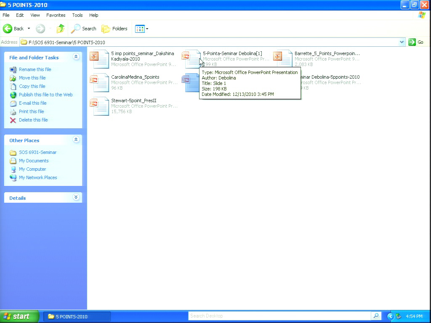Click the My Network Places icon
Screen dimensions: 431x323
(13, 178)
